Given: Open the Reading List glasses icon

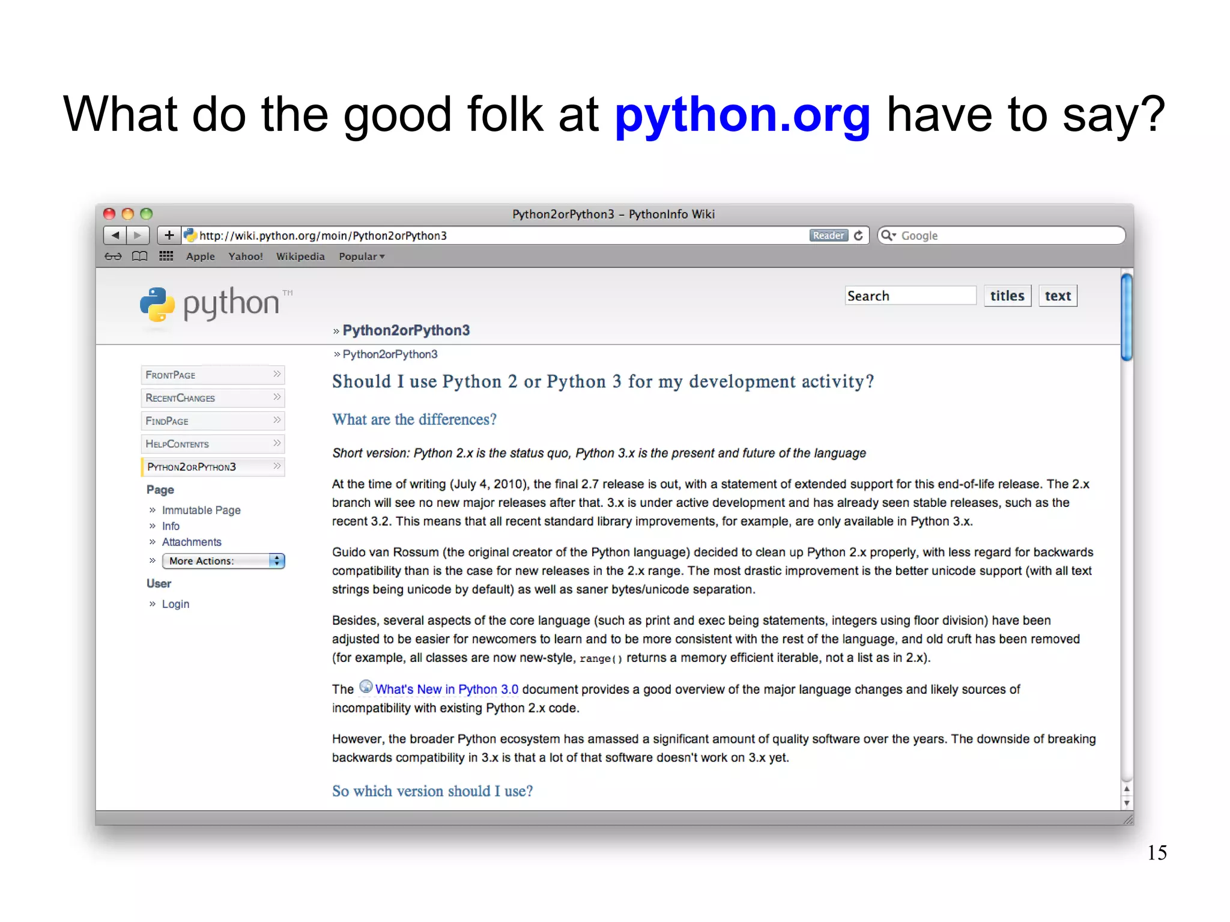Looking at the screenshot, I should [x=113, y=256].
